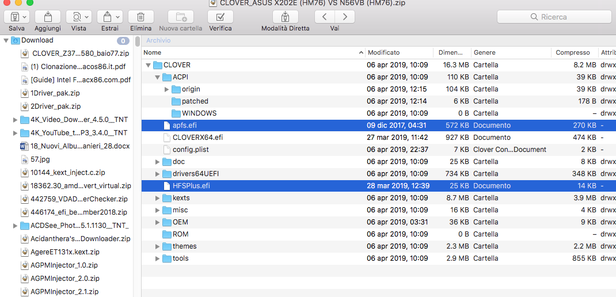Expand the kexts folder triangle
Screen dimensions: 616x297
[x=158, y=198]
